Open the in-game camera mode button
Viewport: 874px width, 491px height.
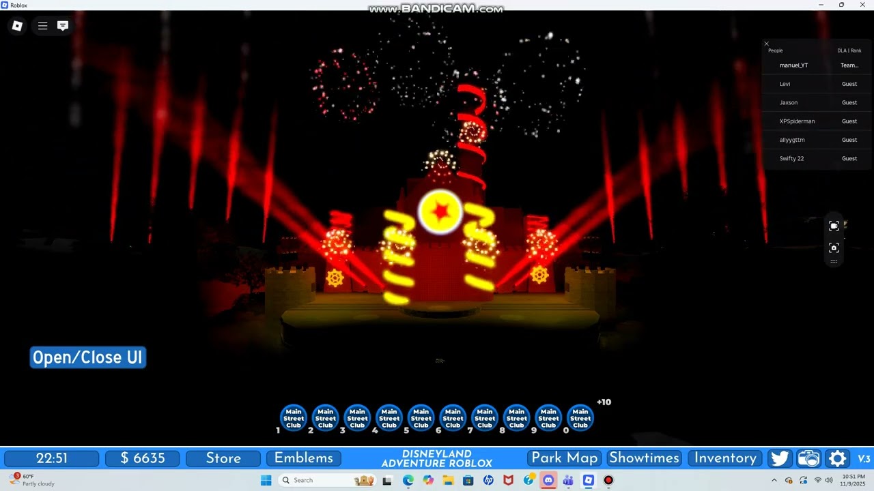[x=808, y=458]
